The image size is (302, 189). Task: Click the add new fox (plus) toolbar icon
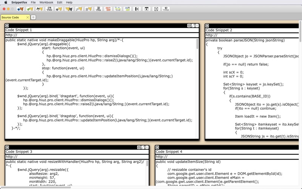pos(20,9)
